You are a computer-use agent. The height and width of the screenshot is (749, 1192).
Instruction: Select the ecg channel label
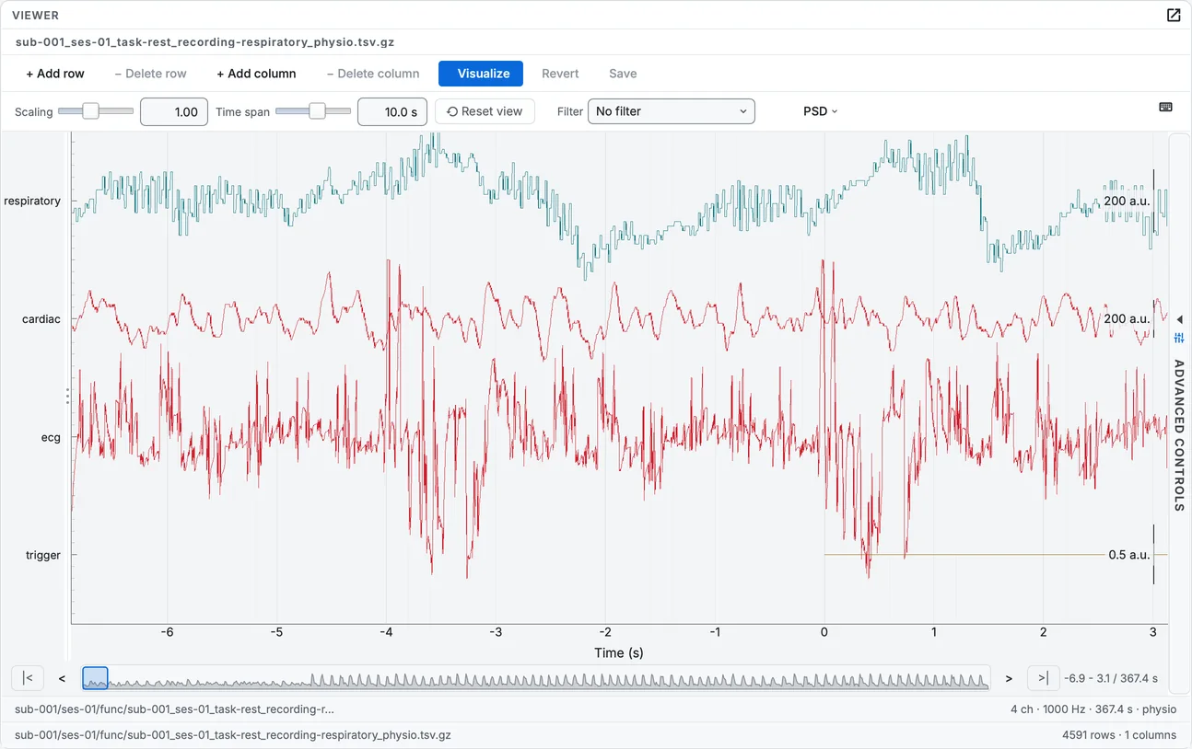tap(51, 437)
